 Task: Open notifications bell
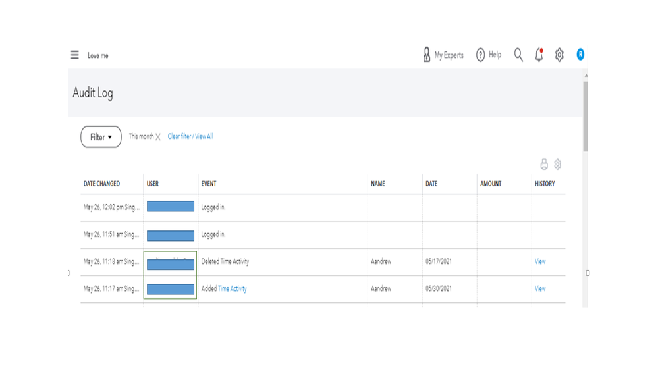pyautogui.click(x=539, y=55)
